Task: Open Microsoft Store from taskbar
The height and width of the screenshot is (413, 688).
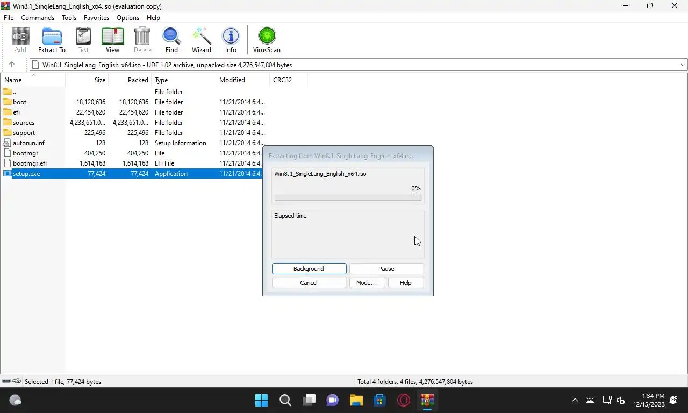Action: (x=380, y=400)
